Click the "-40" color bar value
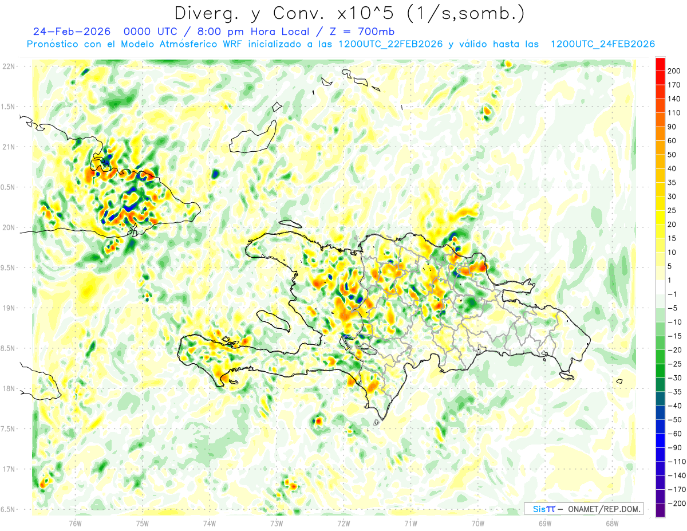687x531 pixels. 674,406
